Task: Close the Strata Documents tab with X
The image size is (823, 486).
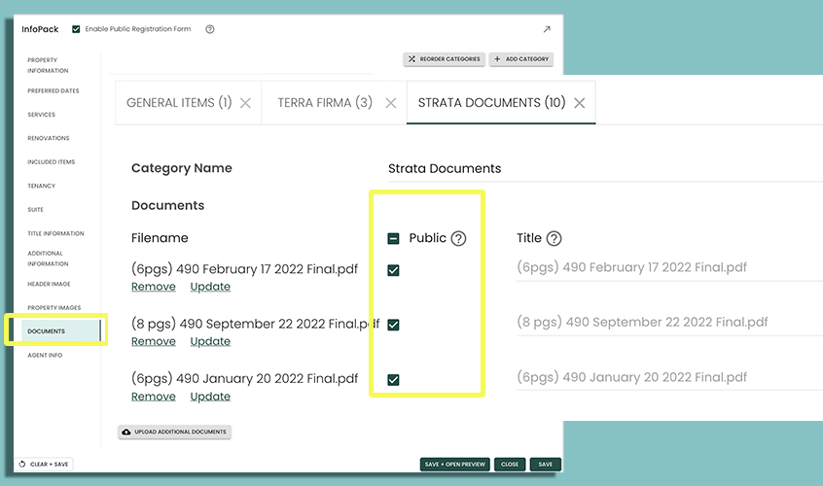Action: (x=580, y=103)
